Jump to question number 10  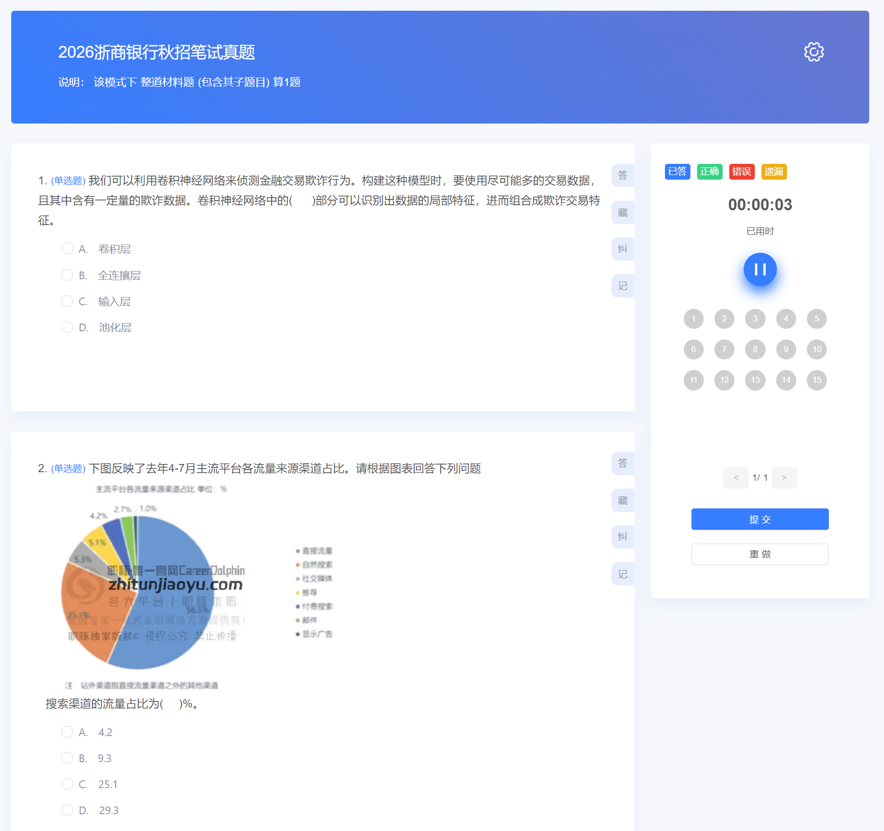(x=817, y=349)
